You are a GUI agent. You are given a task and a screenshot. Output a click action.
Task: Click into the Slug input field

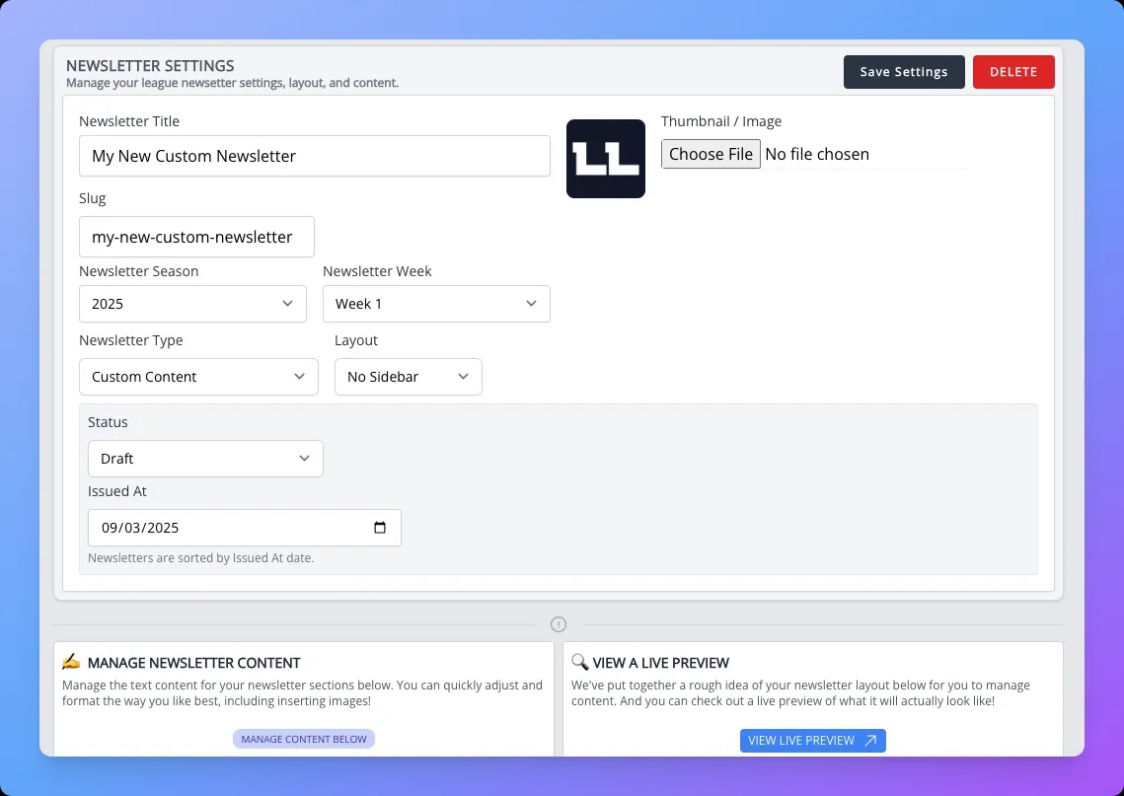(x=196, y=237)
